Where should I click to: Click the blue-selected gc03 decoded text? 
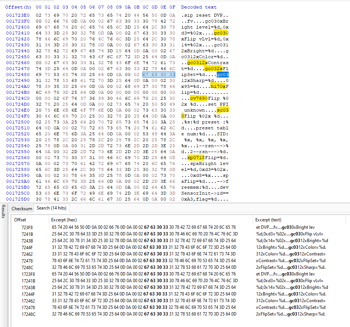[x=223, y=75]
